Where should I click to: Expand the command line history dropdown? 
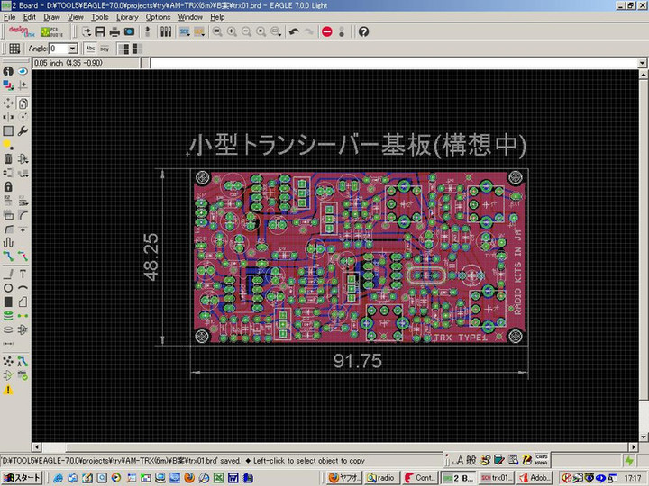tap(643, 64)
